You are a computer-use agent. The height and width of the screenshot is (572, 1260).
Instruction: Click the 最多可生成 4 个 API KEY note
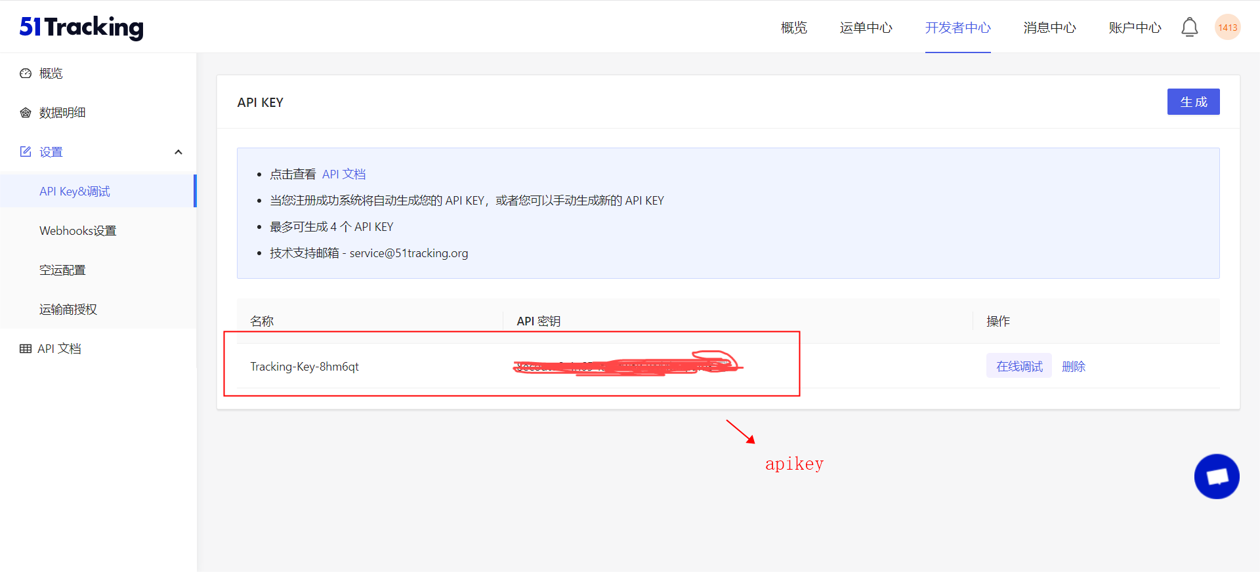pos(331,226)
